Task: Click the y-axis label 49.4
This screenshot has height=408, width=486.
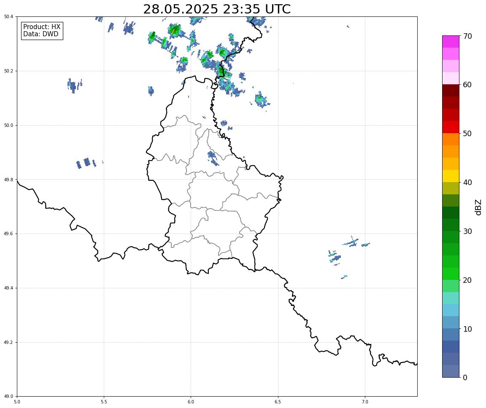Action: 9,288
